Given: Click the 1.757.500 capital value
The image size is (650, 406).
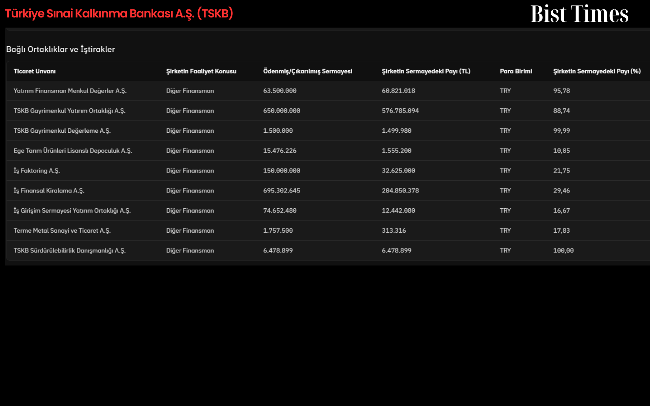Looking at the screenshot, I should [x=278, y=231].
